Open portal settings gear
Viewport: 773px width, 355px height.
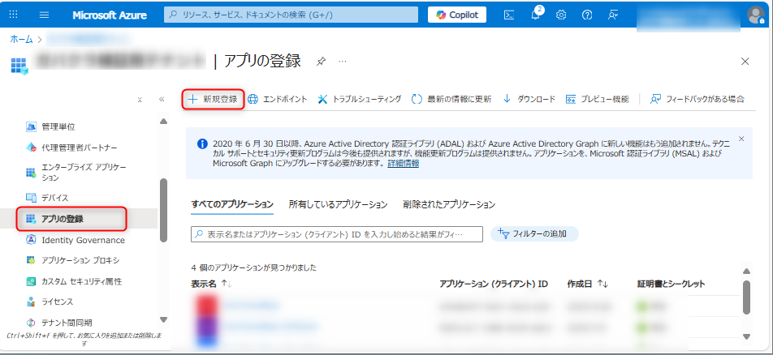[x=561, y=15]
